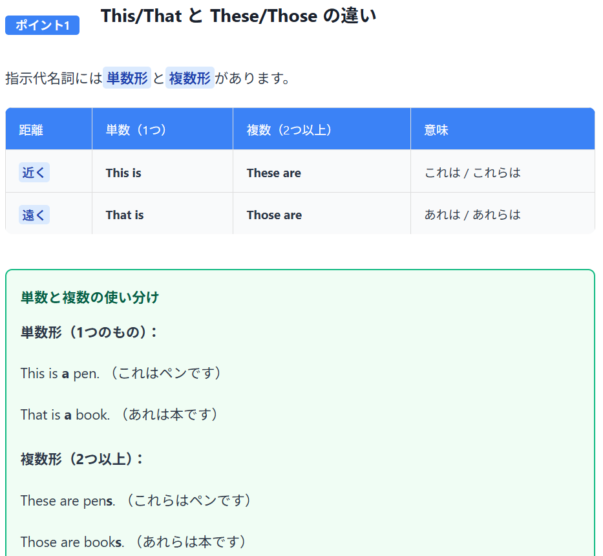
Task: Click the 距離 column header
Action: 31,130
